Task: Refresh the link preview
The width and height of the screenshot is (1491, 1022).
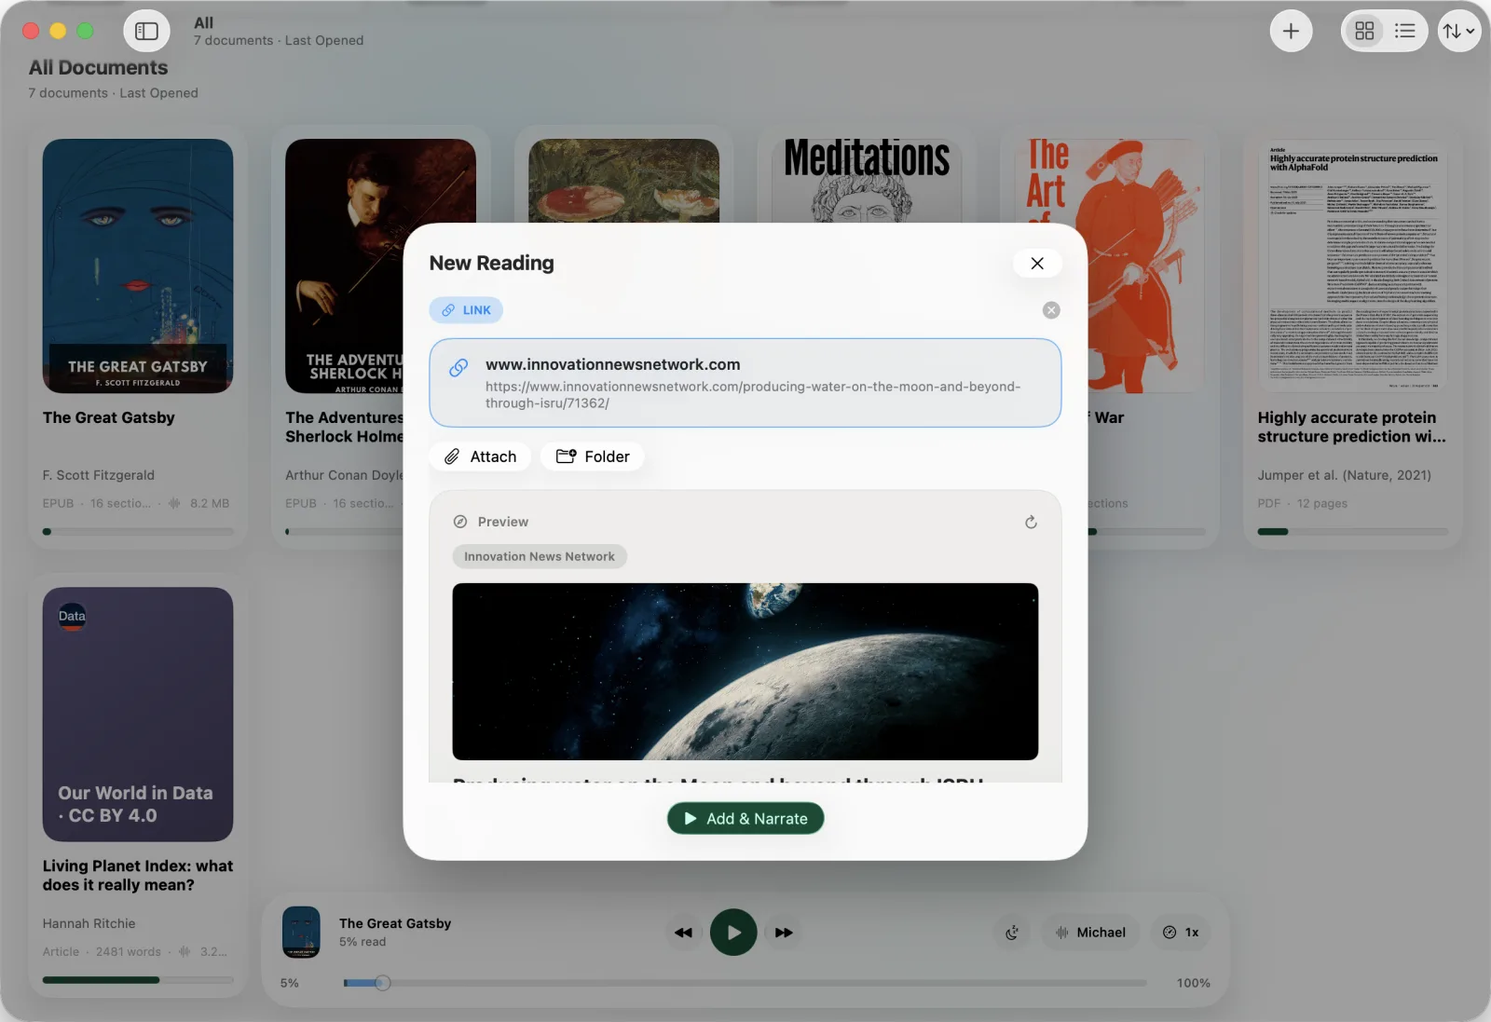Action: click(1031, 522)
